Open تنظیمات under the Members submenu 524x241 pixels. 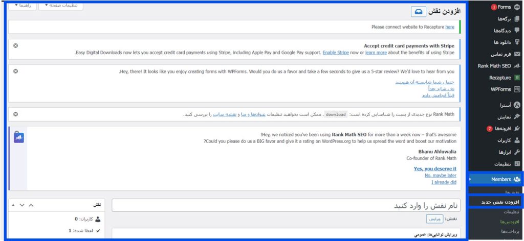tap(511, 212)
